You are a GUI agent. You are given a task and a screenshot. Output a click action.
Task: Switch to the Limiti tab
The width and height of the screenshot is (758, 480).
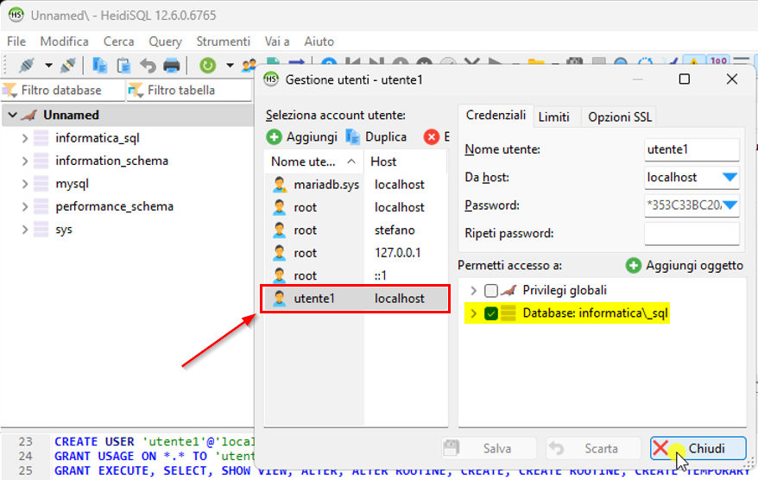click(x=554, y=117)
